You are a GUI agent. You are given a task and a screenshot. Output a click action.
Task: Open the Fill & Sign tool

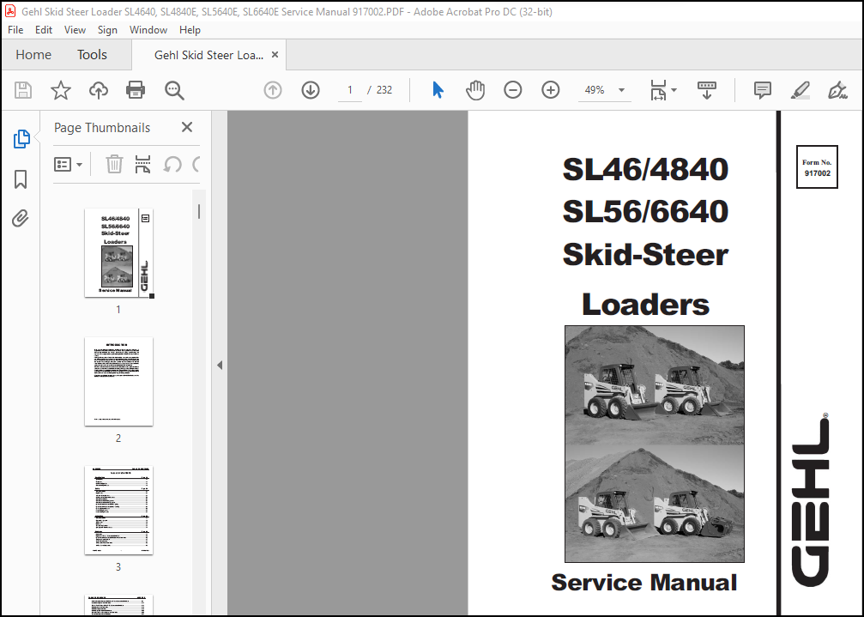837,90
